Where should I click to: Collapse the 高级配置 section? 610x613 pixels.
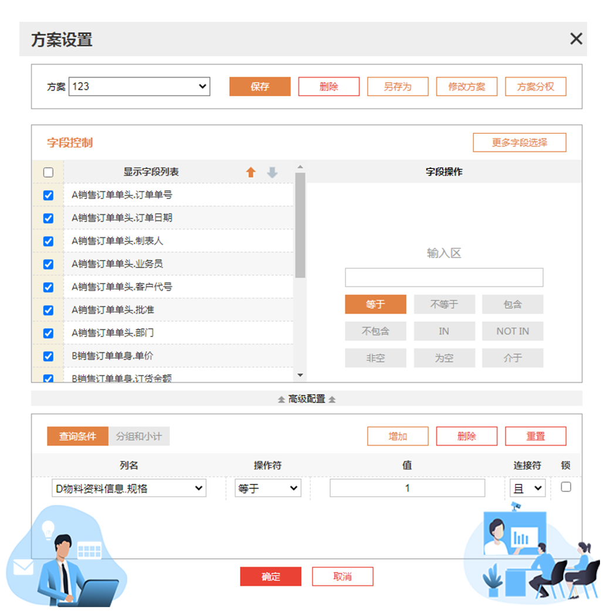click(x=305, y=398)
